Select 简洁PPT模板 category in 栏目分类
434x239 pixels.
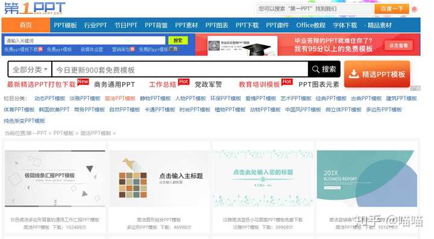tap(120, 98)
